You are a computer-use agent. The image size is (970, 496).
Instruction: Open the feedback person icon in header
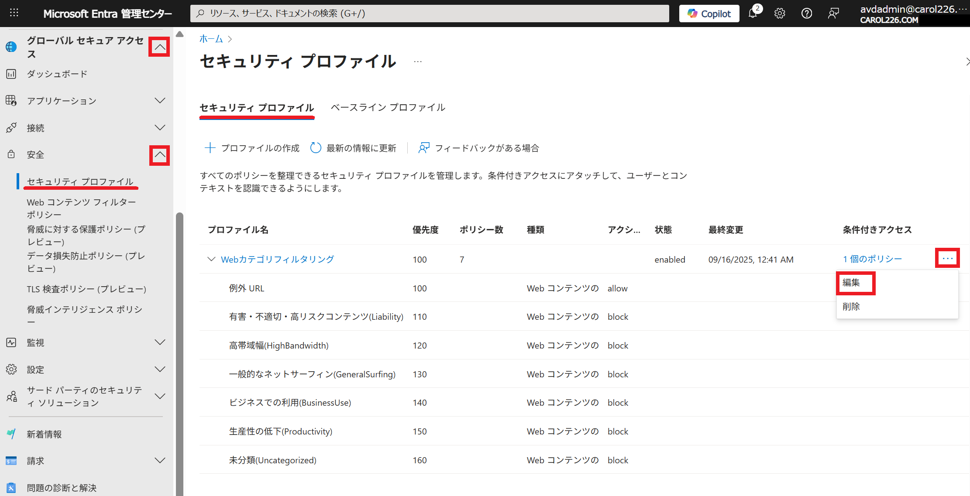833,14
